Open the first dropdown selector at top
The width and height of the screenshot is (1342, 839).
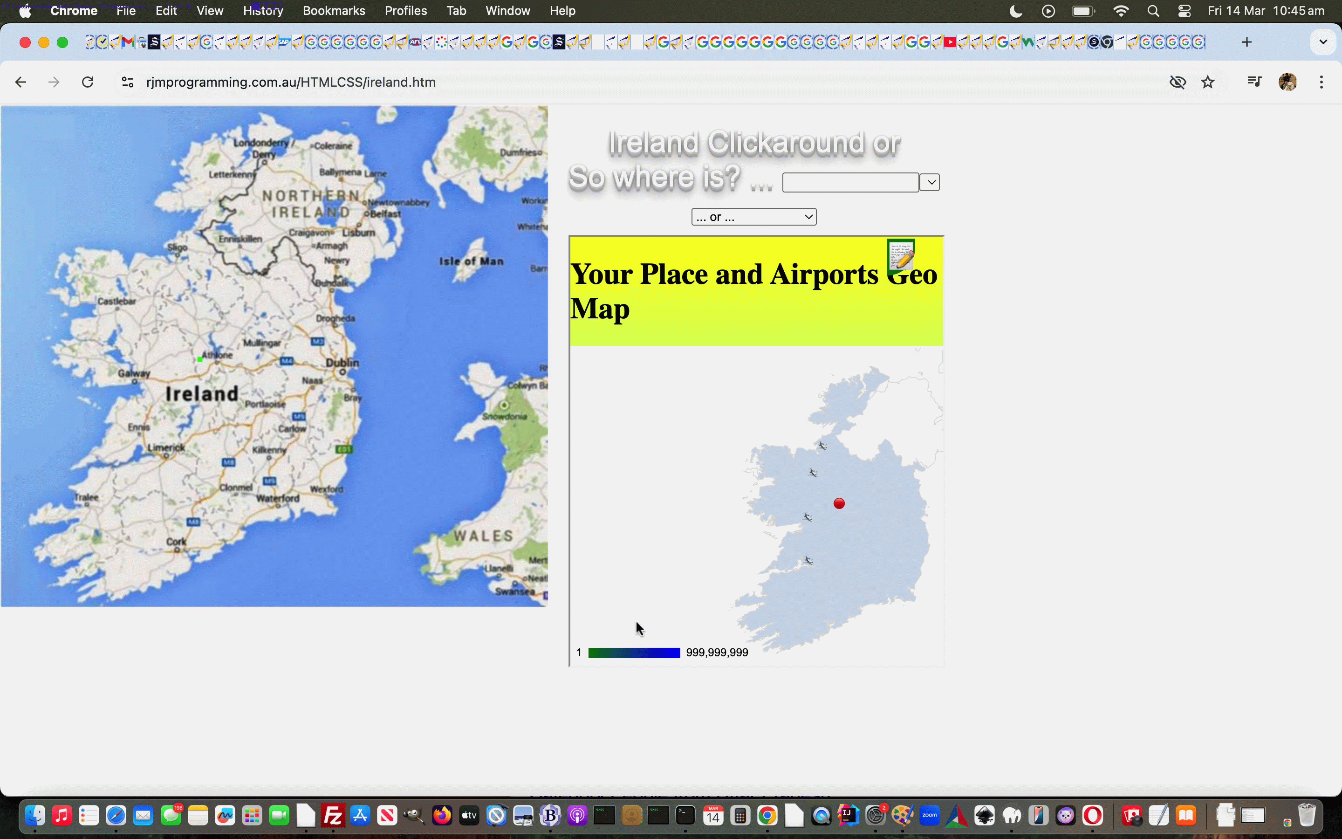coord(931,183)
